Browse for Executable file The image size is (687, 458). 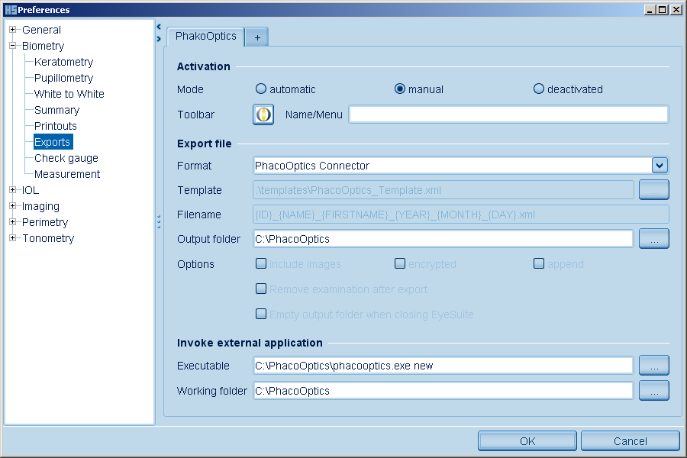[x=653, y=366]
